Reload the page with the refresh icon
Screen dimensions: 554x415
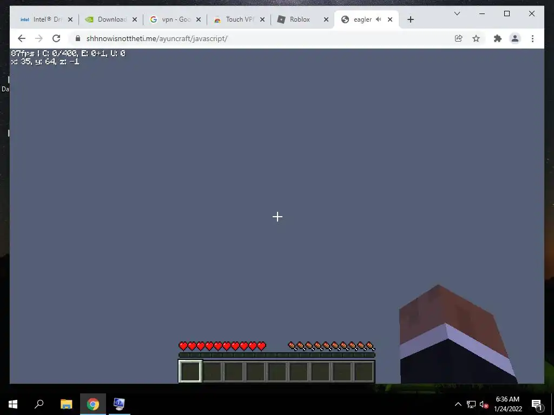tap(56, 38)
